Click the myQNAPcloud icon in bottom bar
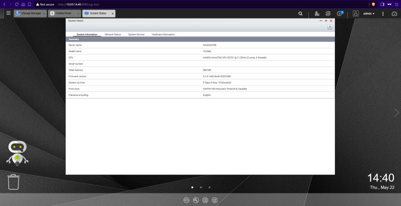Viewport: 401px width, 206px height. (x=186, y=200)
